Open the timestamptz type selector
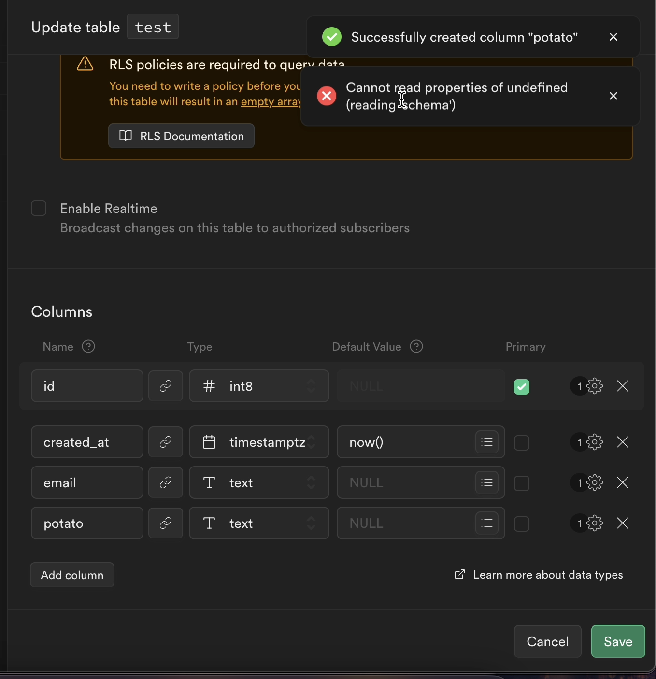The width and height of the screenshot is (656, 679). (x=259, y=442)
